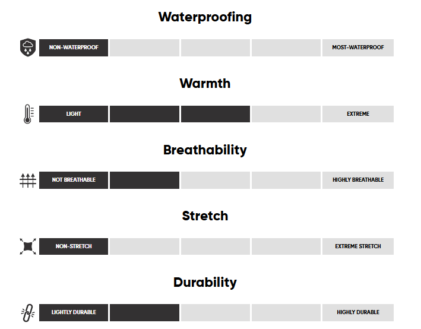Click the Breathability heading
This screenshot has height=329, width=421.
coord(205,150)
